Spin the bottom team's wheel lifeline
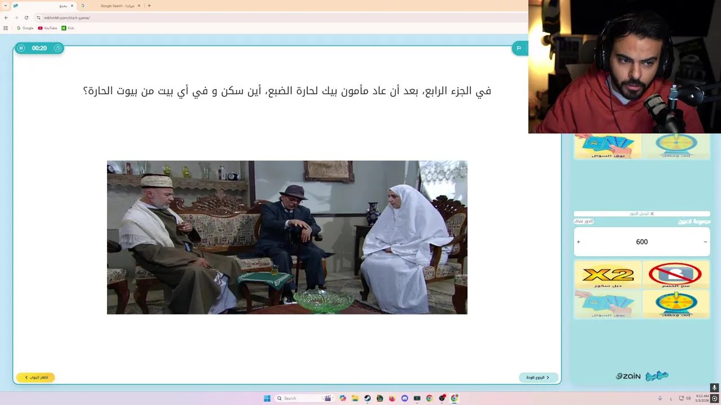The width and height of the screenshot is (721, 405). [x=676, y=304]
